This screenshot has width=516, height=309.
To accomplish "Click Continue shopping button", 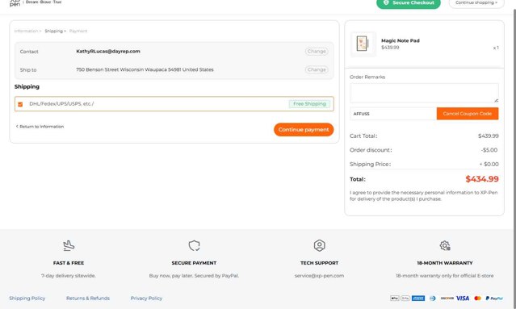I will [x=476, y=3].
